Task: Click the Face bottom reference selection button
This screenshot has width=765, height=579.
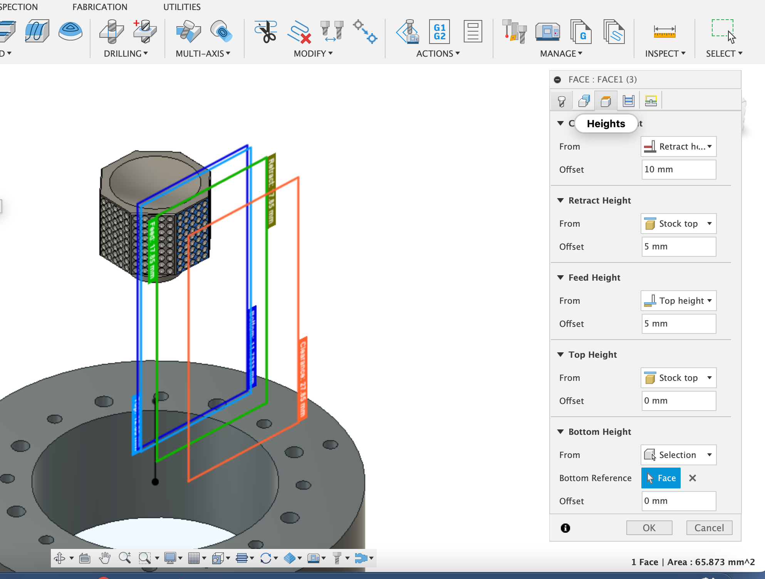Action: pos(661,478)
